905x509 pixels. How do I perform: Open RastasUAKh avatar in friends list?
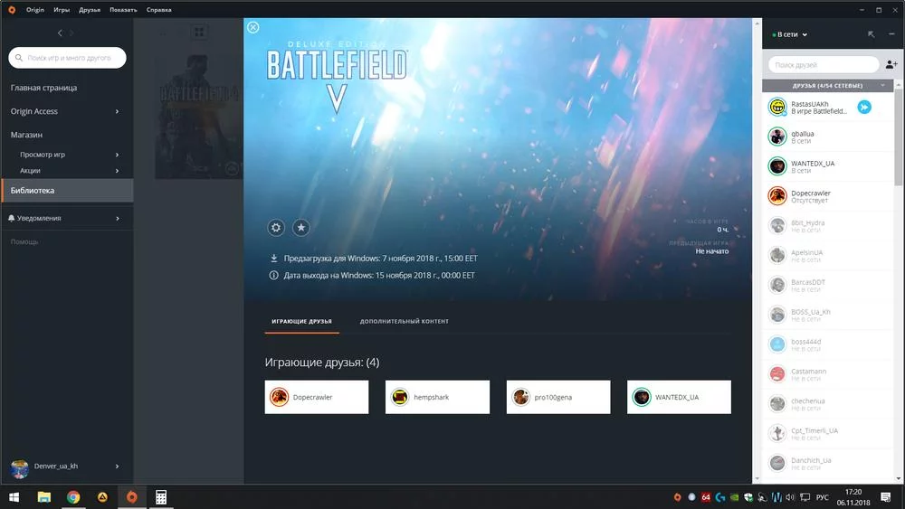click(x=777, y=107)
